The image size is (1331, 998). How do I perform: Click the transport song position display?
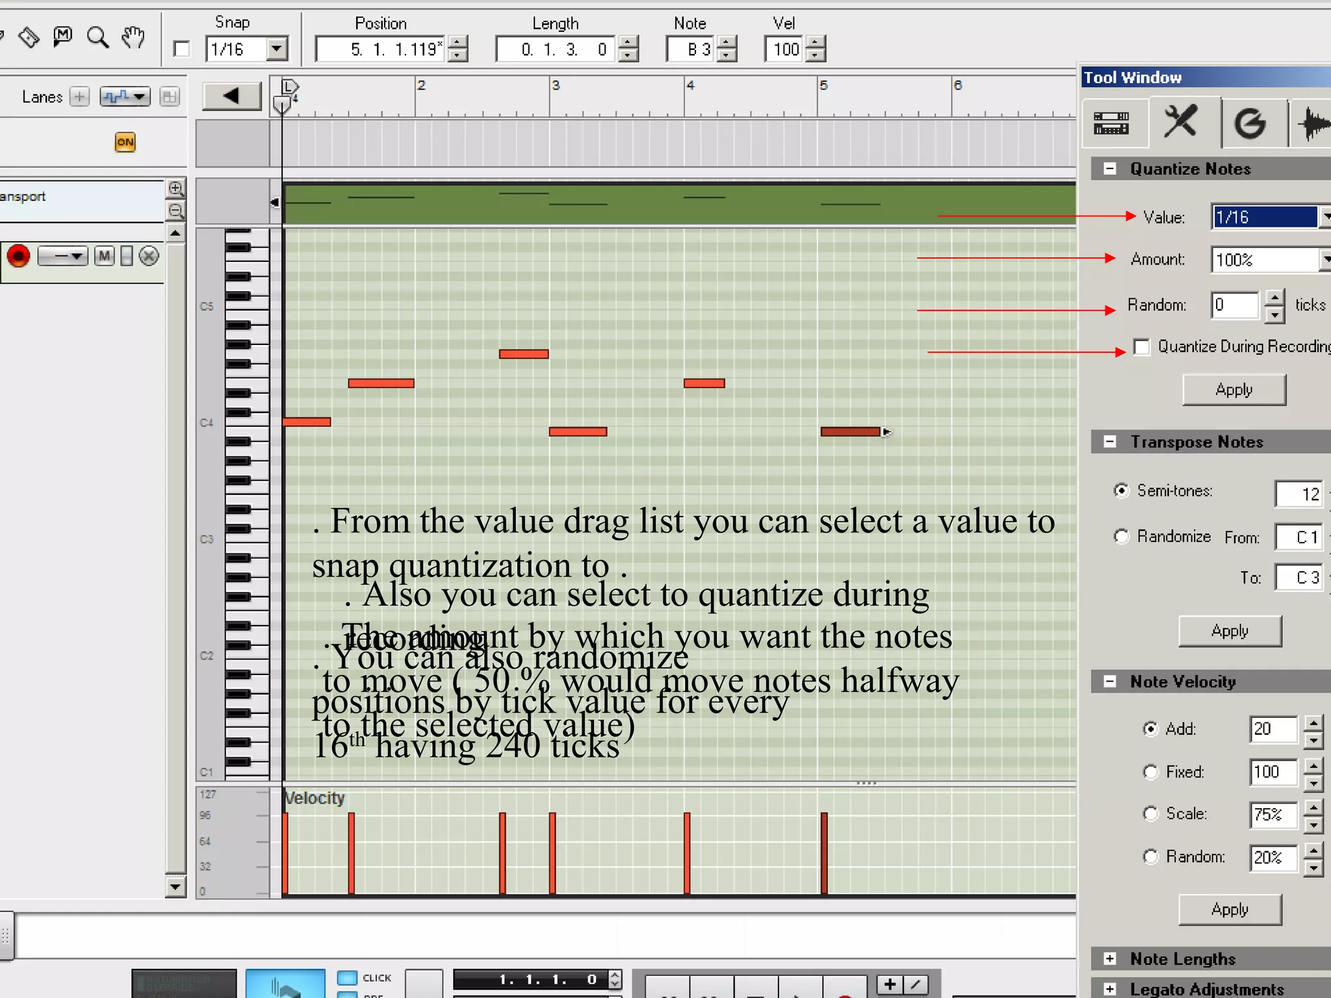tap(530, 979)
